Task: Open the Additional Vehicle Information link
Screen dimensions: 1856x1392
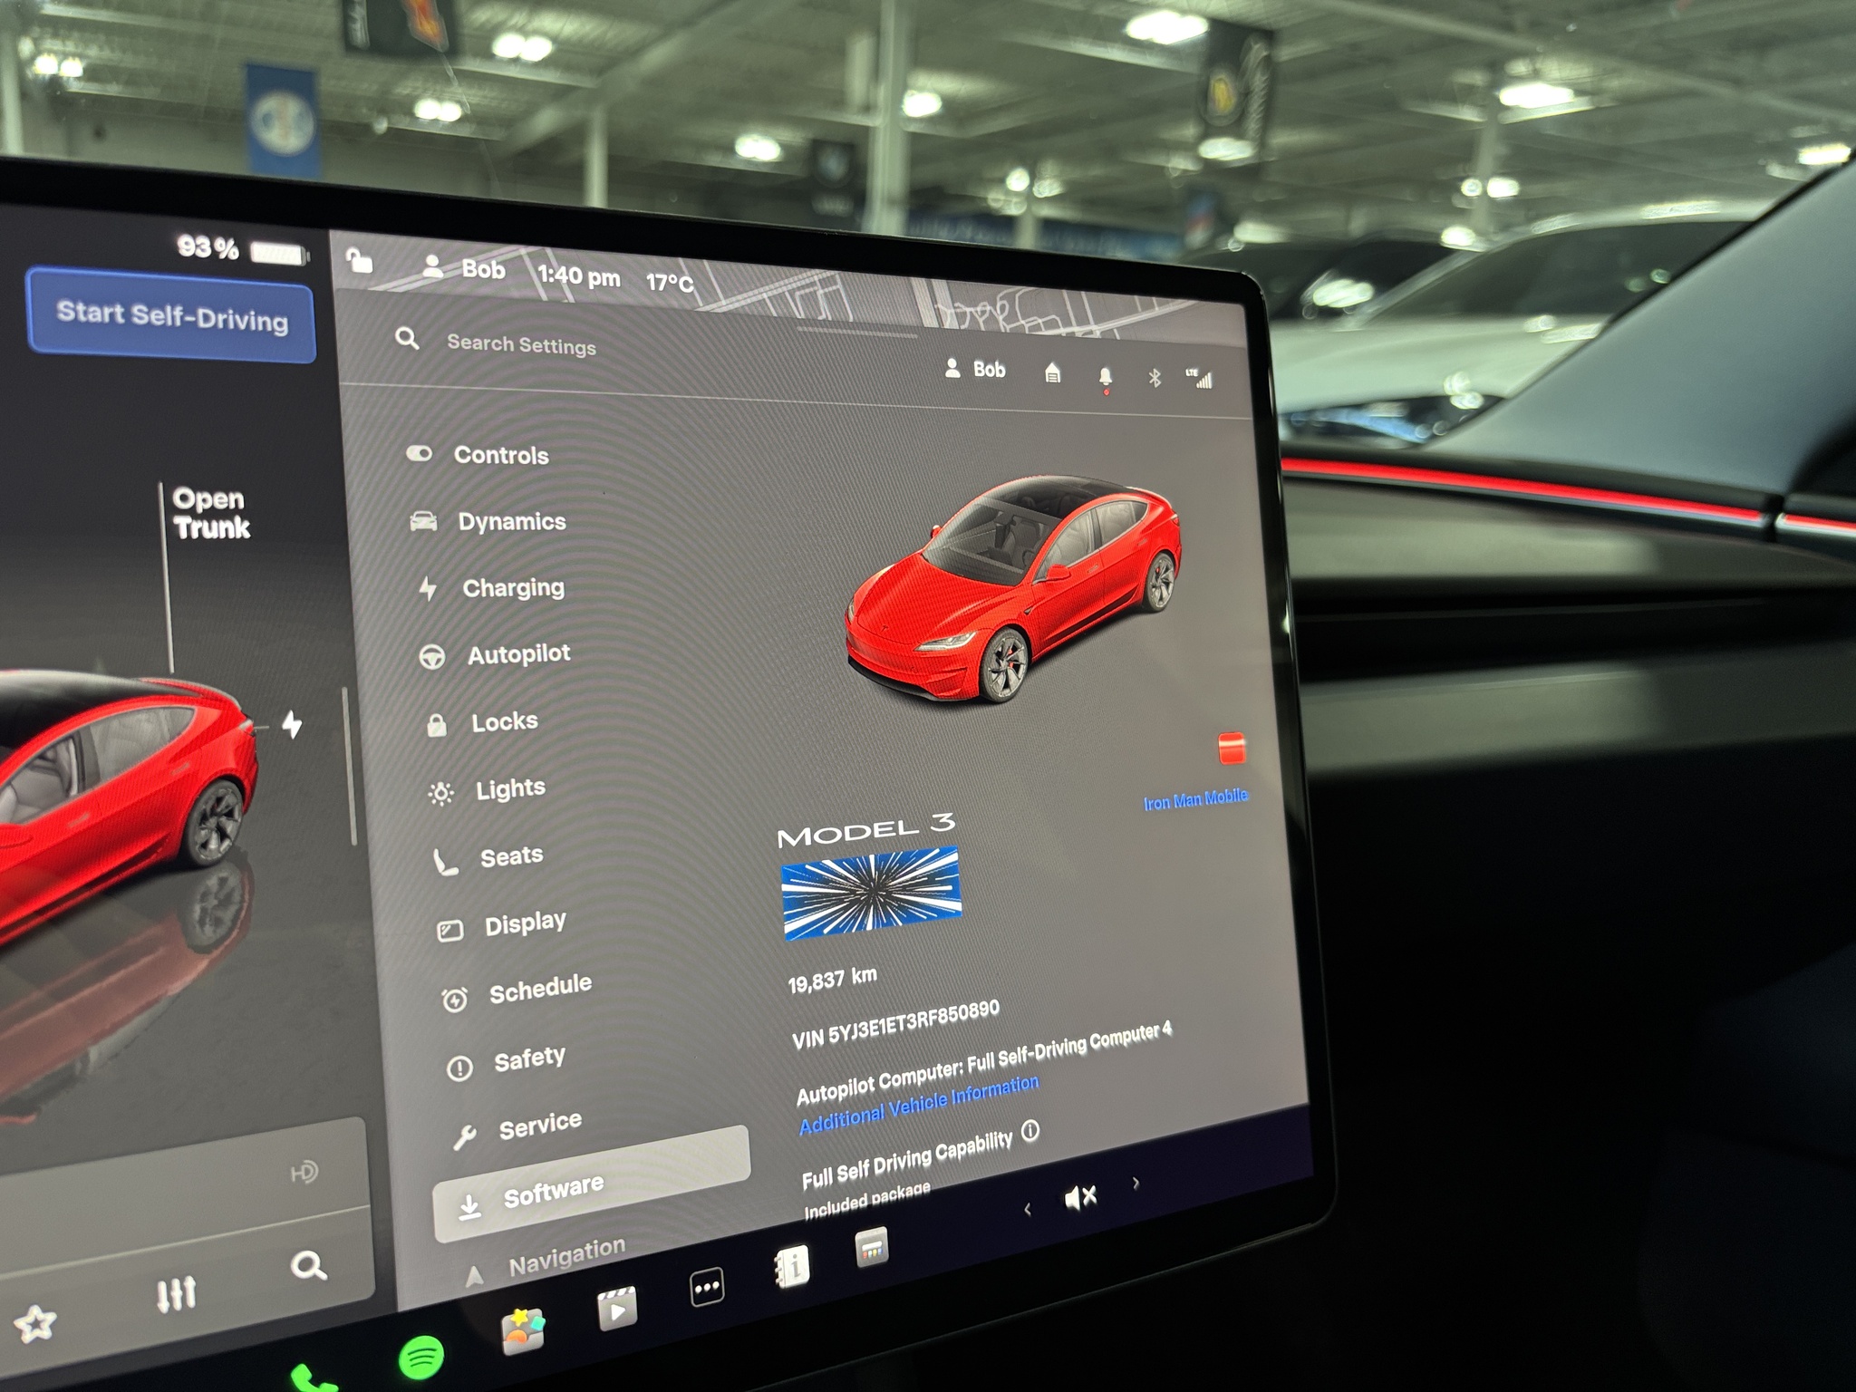Action: [x=917, y=1106]
